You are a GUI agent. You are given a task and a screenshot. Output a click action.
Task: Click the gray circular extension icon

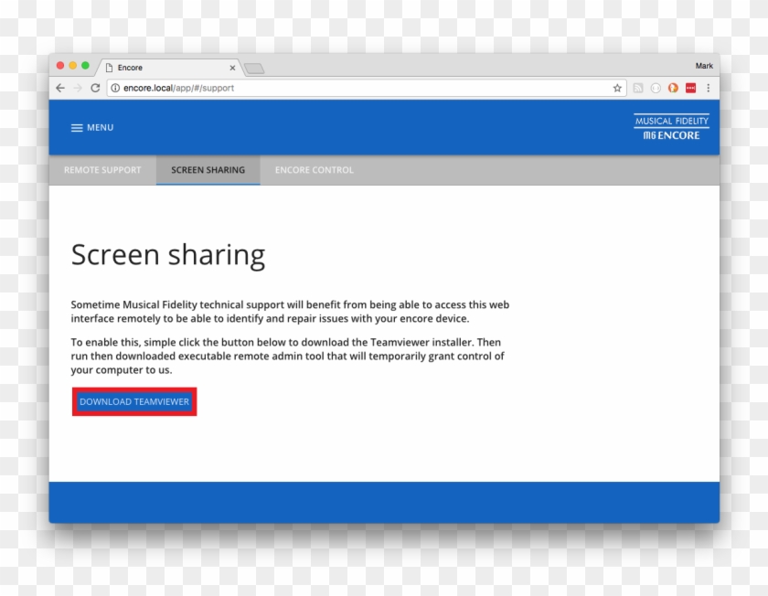pyautogui.click(x=656, y=89)
